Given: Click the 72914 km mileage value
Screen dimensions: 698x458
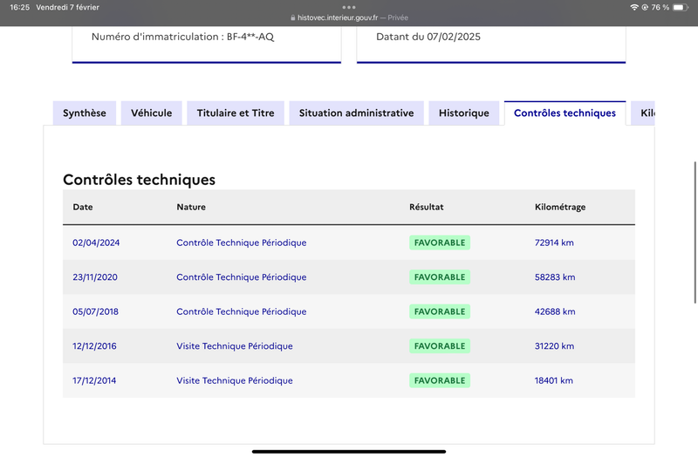Looking at the screenshot, I should [x=554, y=243].
